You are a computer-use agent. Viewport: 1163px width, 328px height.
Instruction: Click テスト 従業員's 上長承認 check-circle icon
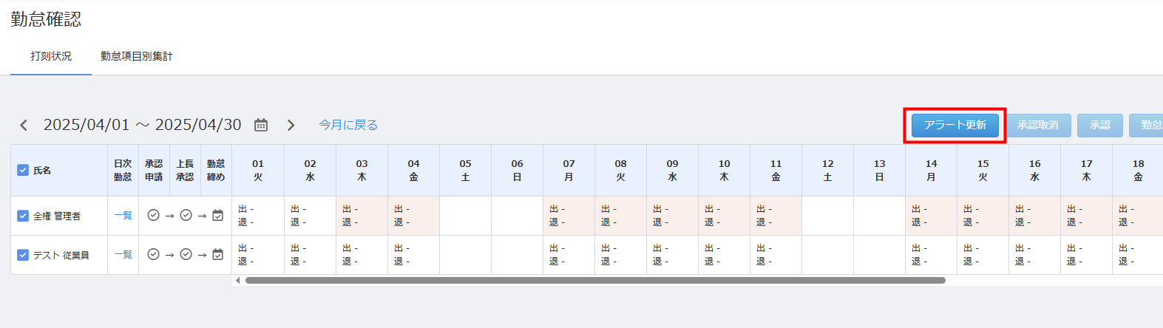(186, 254)
